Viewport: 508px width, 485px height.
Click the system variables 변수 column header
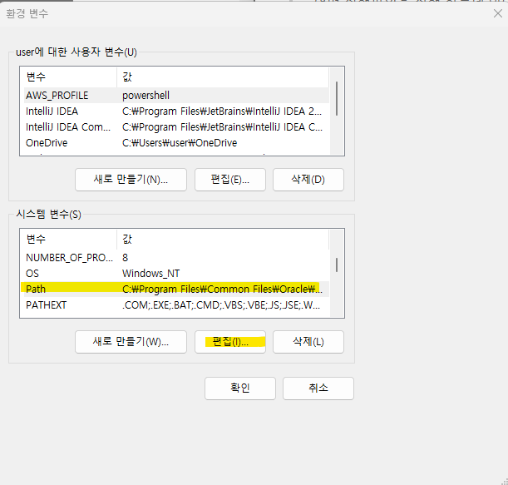point(70,240)
